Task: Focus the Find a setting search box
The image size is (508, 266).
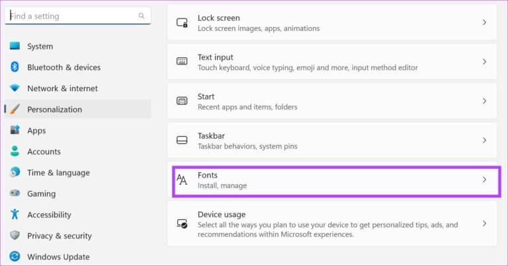Action: pyautogui.click(x=78, y=16)
